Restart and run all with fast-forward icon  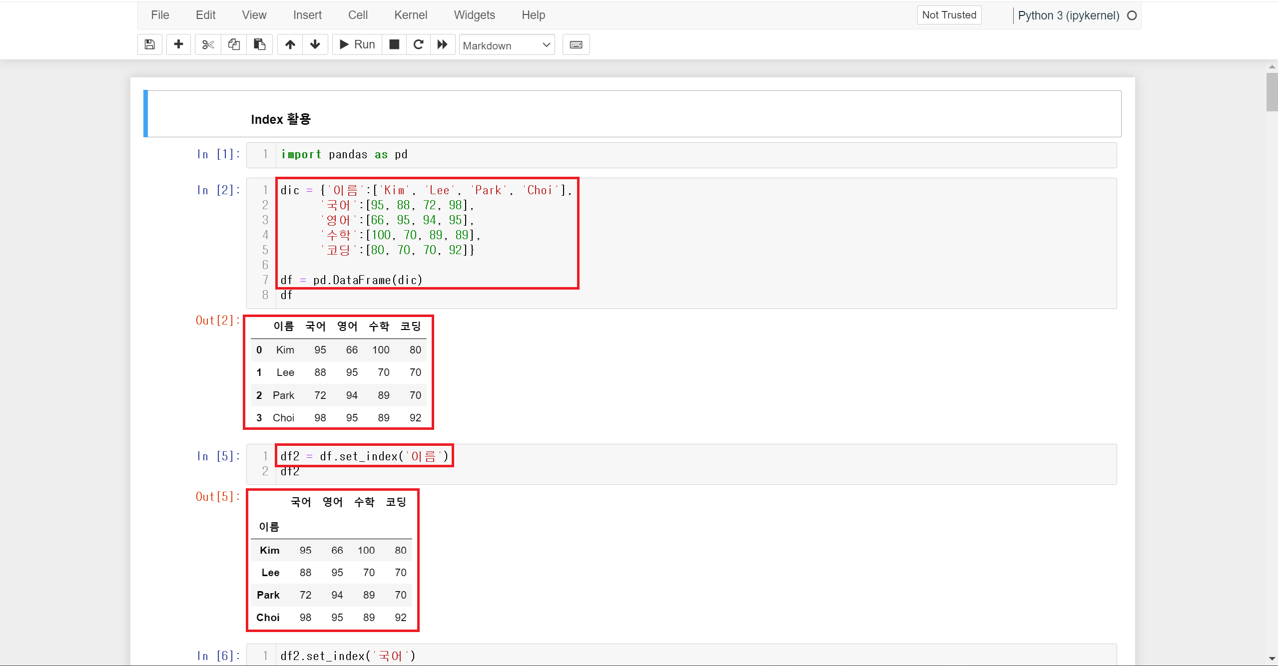pos(443,44)
